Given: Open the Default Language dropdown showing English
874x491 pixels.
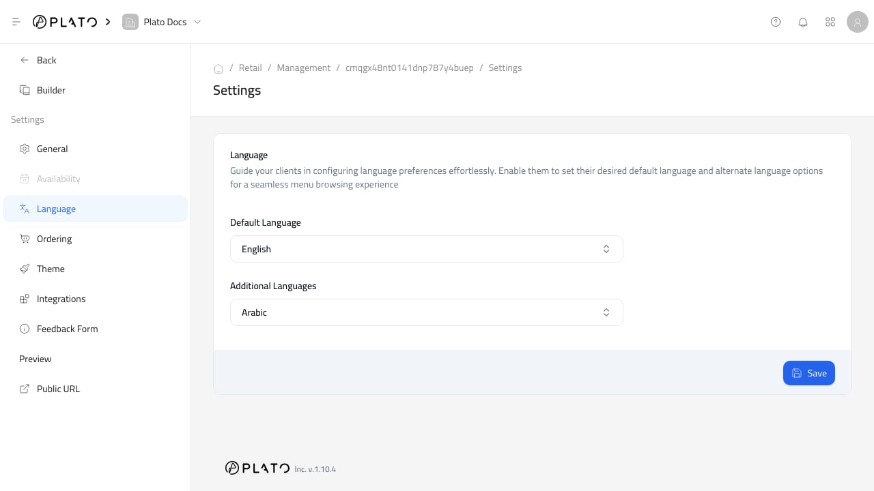Looking at the screenshot, I should coord(427,249).
